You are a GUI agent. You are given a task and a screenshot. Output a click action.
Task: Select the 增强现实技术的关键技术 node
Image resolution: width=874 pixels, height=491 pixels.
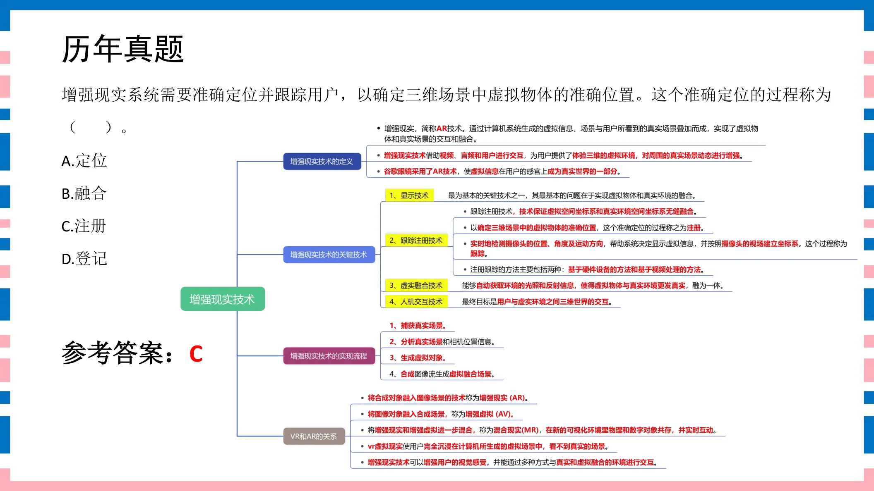tap(329, 255)
